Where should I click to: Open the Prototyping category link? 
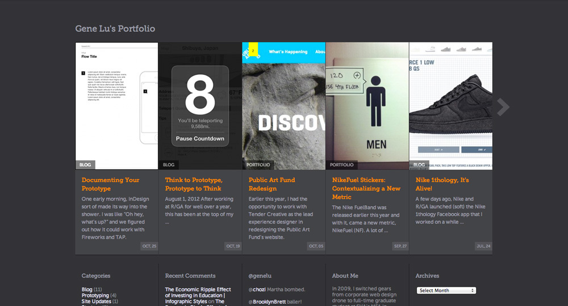(95, 296)
